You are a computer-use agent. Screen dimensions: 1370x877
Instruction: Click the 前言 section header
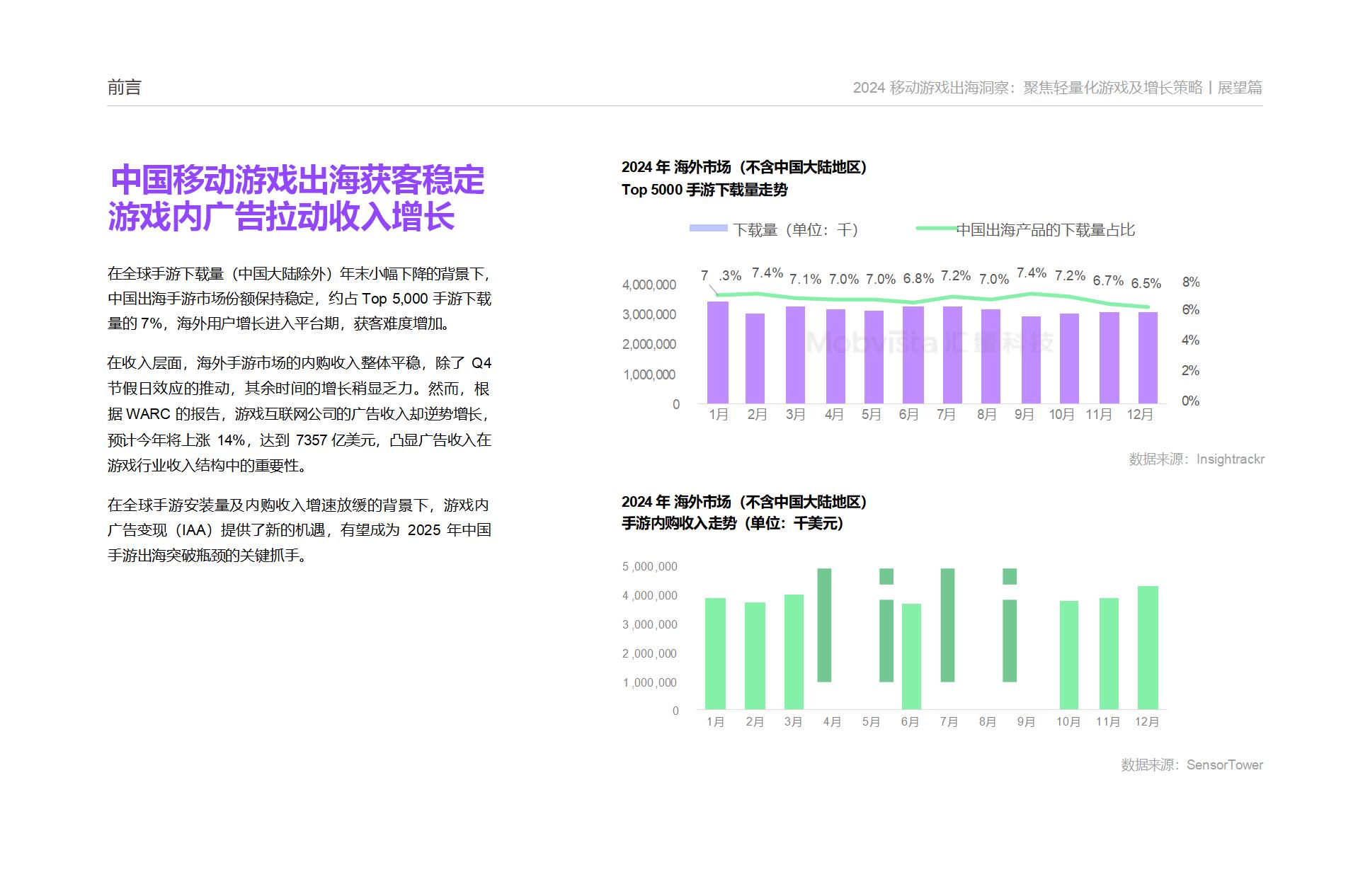pyautogui.click(x=125, y=88)
